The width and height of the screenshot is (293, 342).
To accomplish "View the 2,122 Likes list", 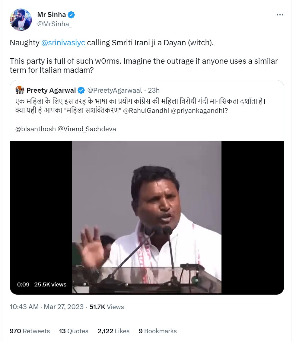I will 113,331.
